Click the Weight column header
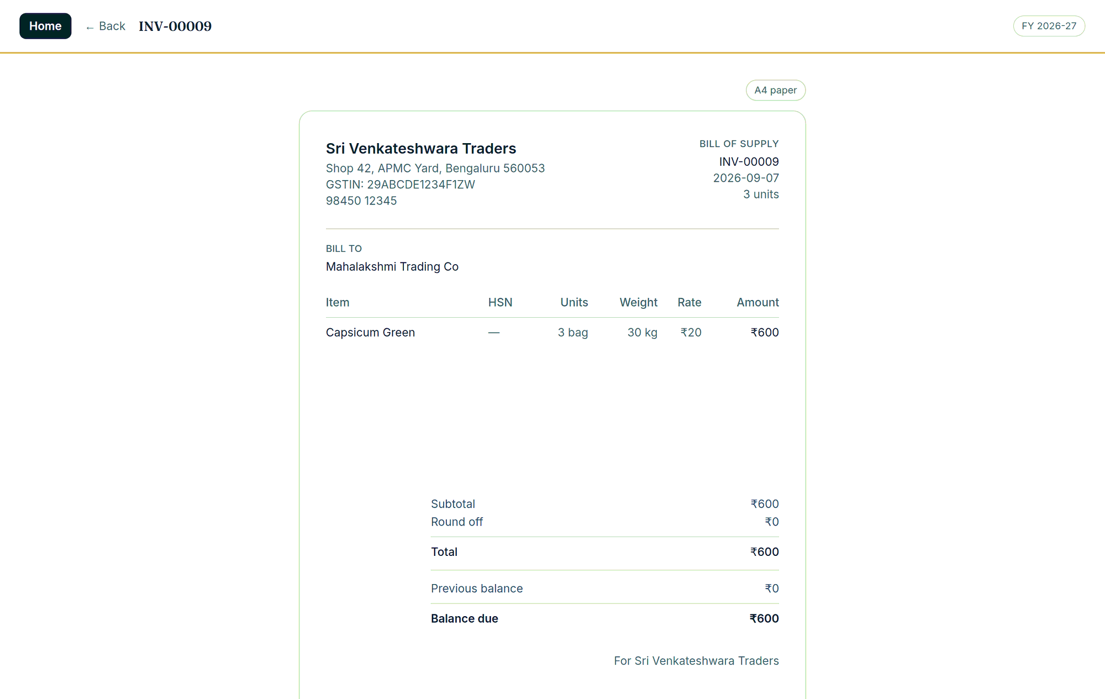Viewport: 1105px width, 699px height. [x=639, y=302]
